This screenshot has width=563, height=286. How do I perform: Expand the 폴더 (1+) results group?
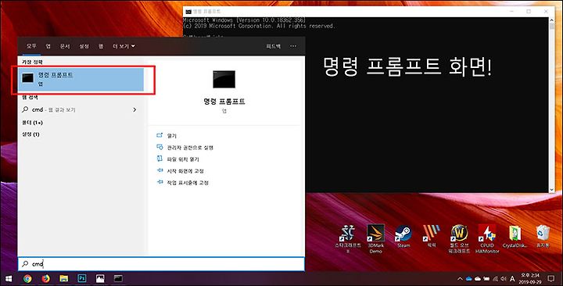(x=32, y=123)
